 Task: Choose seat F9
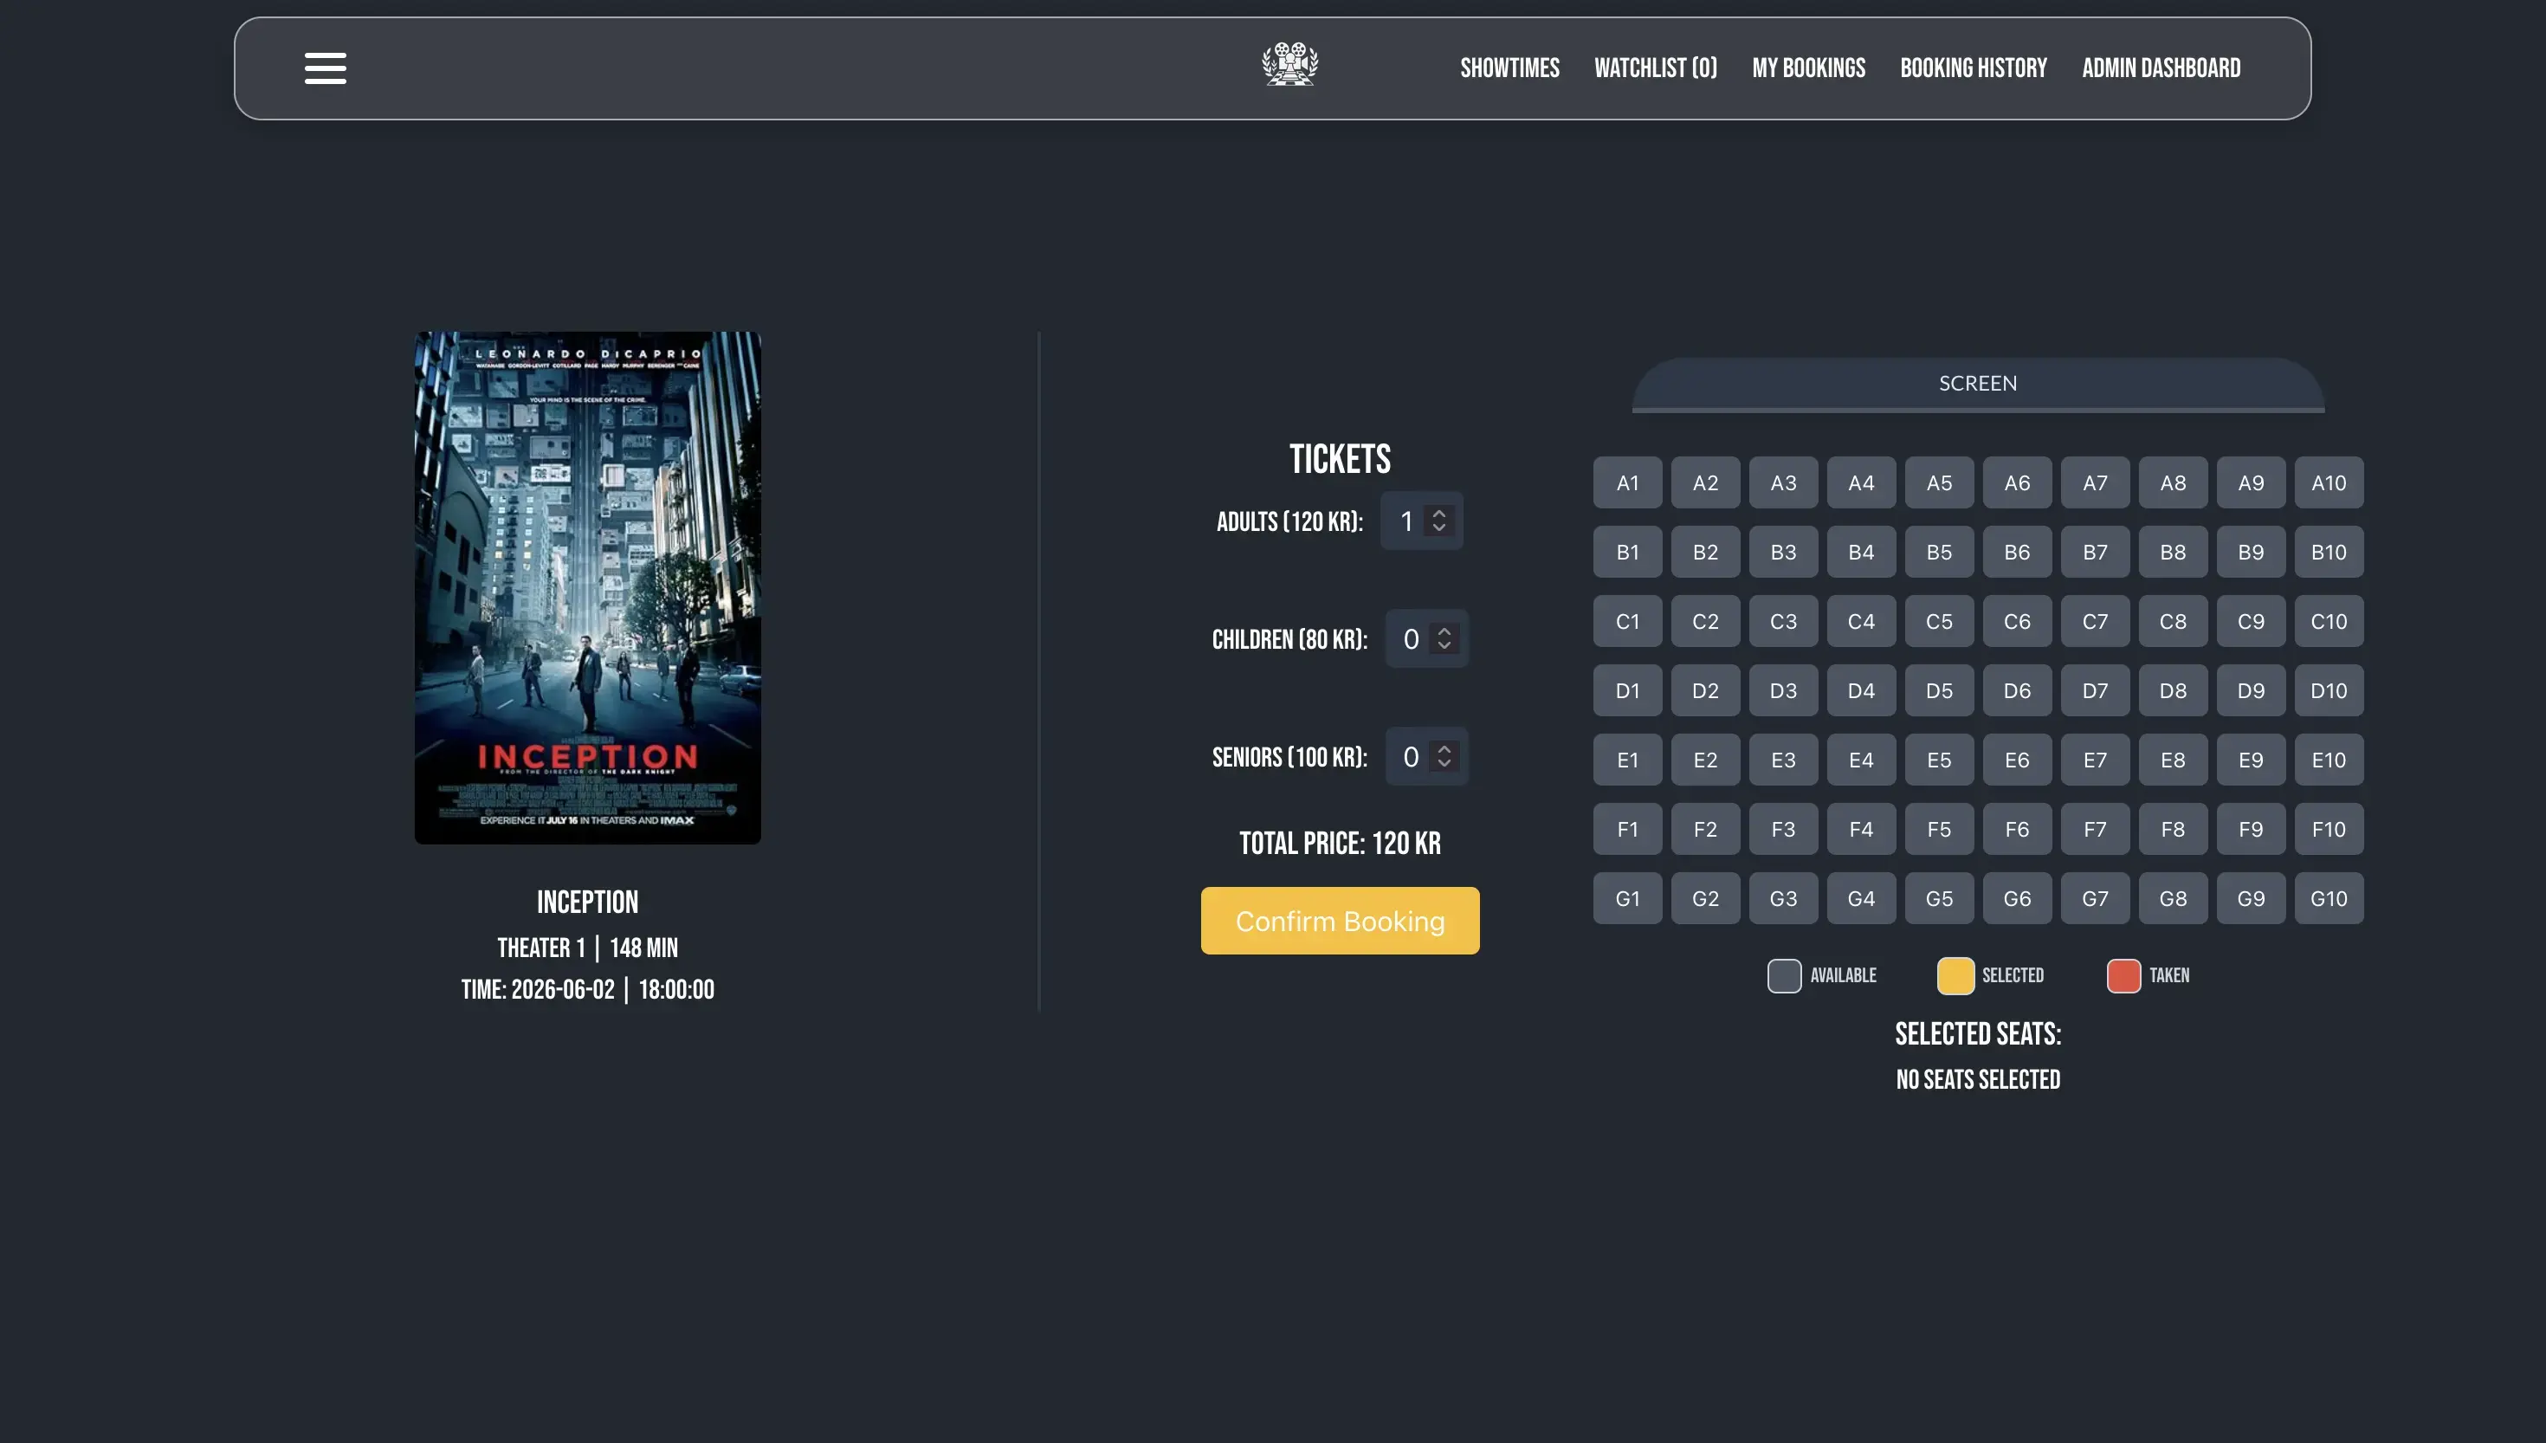(2250, 830)
